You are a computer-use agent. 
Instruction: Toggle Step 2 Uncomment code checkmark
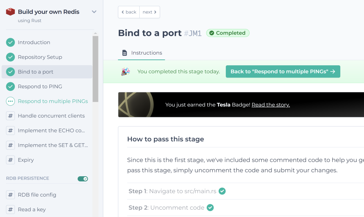[210, 208]
